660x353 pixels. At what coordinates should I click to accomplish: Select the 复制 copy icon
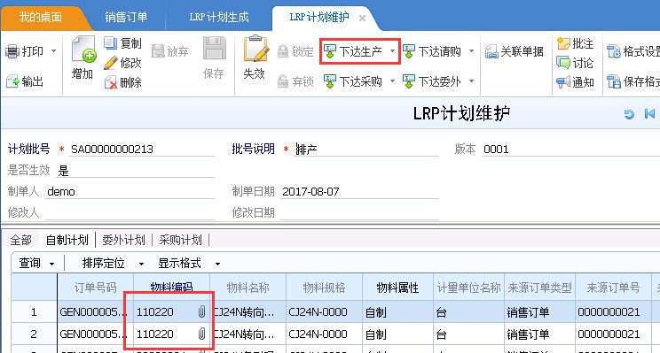click(110, 42)
